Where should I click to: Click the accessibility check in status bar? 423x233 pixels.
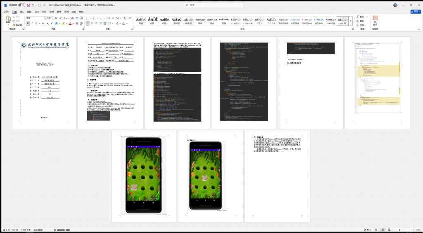pyautogui.click(x=62, y=230)
